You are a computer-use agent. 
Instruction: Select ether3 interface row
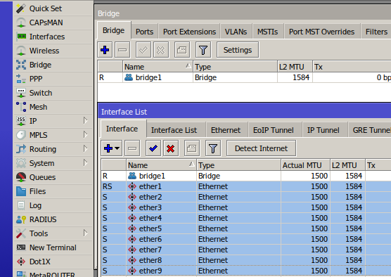coord(246,207)
